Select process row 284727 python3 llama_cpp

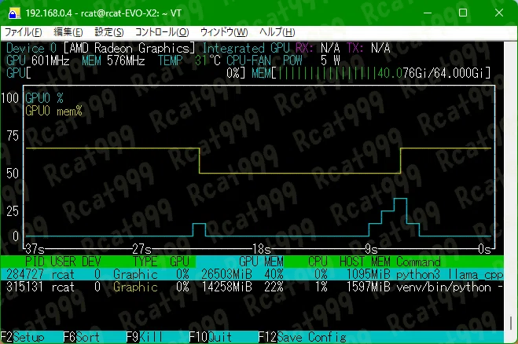[x=252, y=274]
